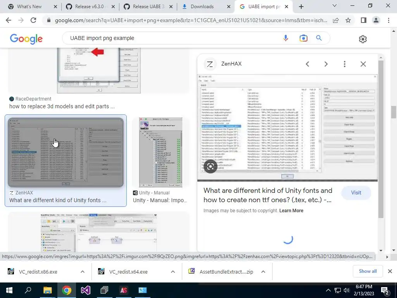Open the VC_redist.x86.exe download
The image size is (397, 298).
pyautogui.click(x=38, y=272)
